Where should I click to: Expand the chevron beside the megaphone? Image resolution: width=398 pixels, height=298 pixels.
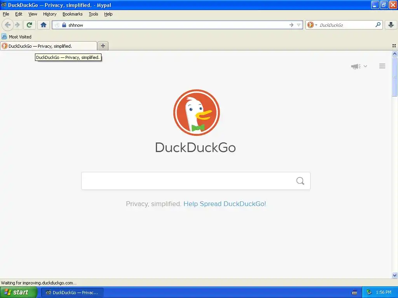coord(365,66)
